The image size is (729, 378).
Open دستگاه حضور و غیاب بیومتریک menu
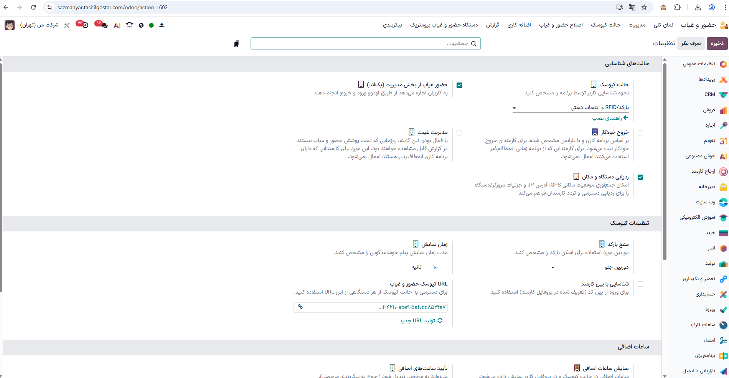pyautogui.click(x=444, y=25)
